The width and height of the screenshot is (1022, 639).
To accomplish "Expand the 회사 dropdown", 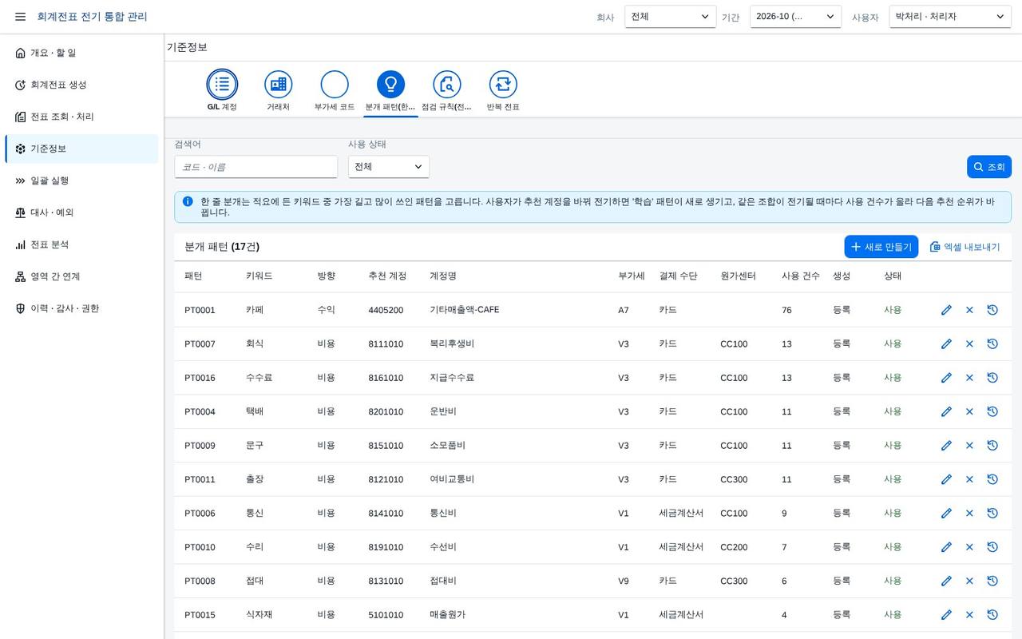I will tap(671, 17).
